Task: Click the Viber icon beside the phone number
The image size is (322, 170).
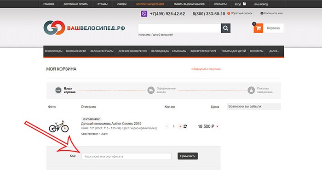Action: tap(144, 14)
